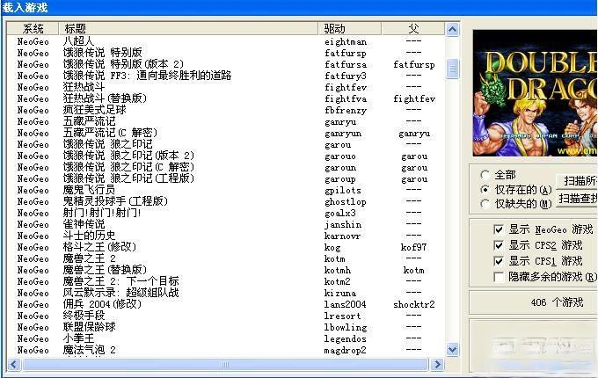
Task: Select the row with driver garou
Action: [225, 144]
